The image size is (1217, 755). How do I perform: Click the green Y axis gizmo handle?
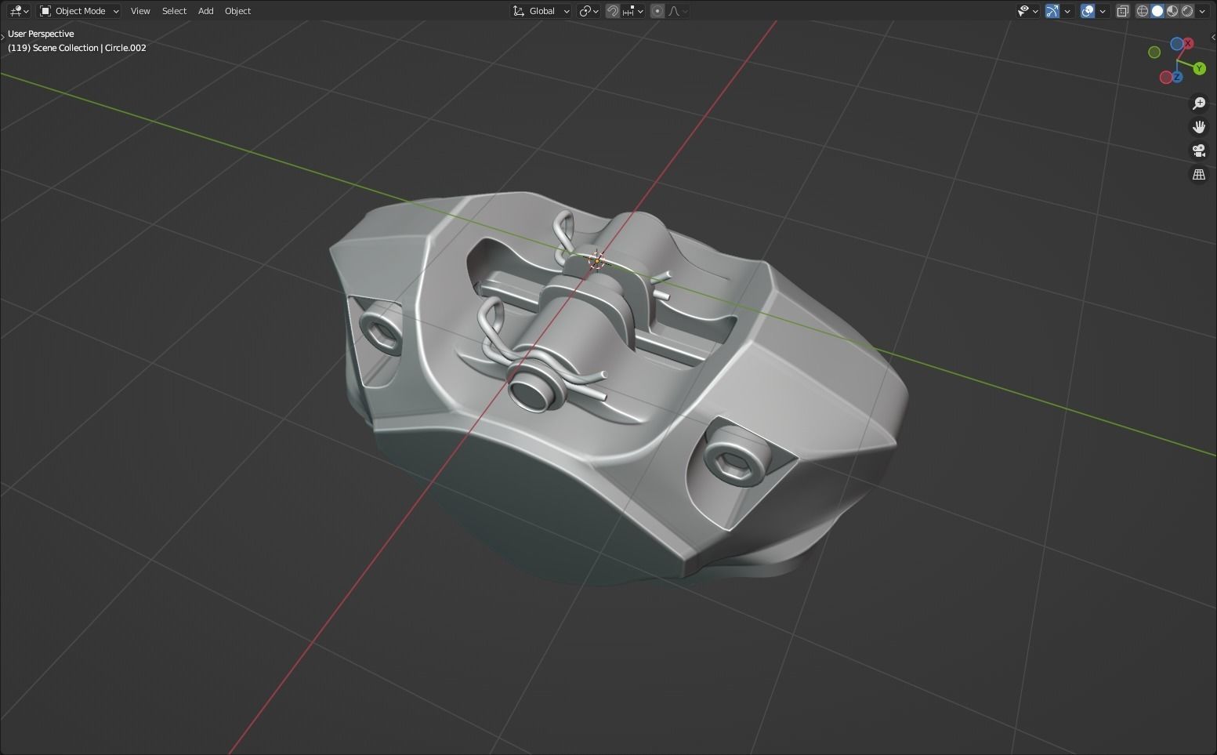click(1199, 69)
